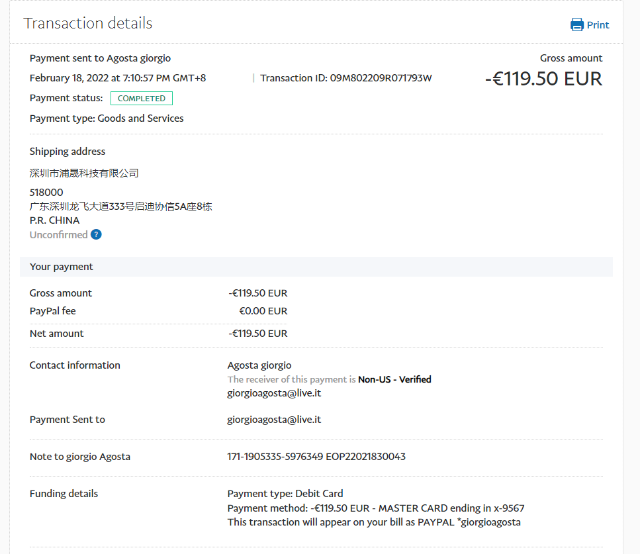
Task: Click the large -€119.50 EUR gross amount
Action: pyautogui.click(x=543, y=79)
